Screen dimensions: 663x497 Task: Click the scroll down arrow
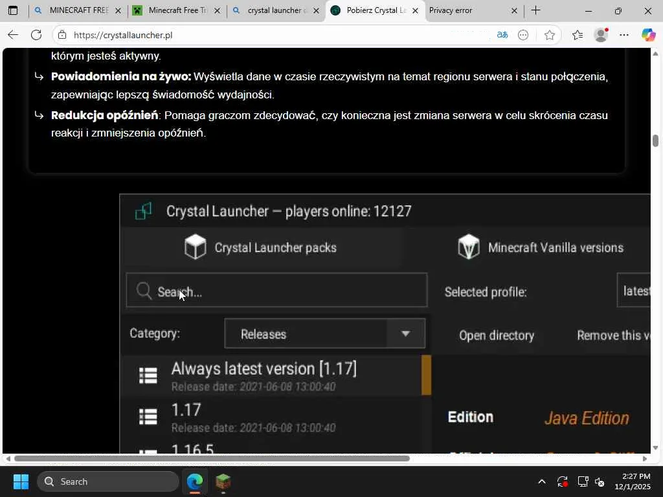click(655, 448)
